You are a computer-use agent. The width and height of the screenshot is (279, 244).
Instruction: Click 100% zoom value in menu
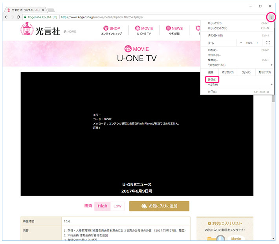point(249,43)
